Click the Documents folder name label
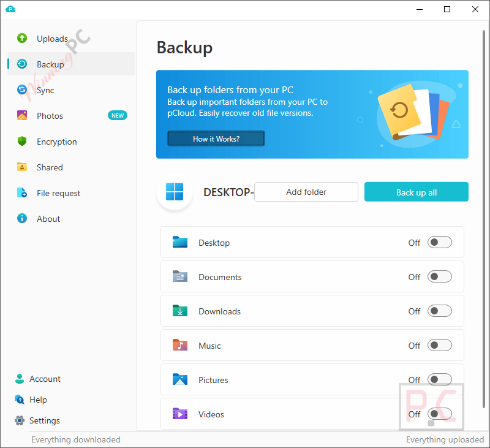 click(220, 277)
